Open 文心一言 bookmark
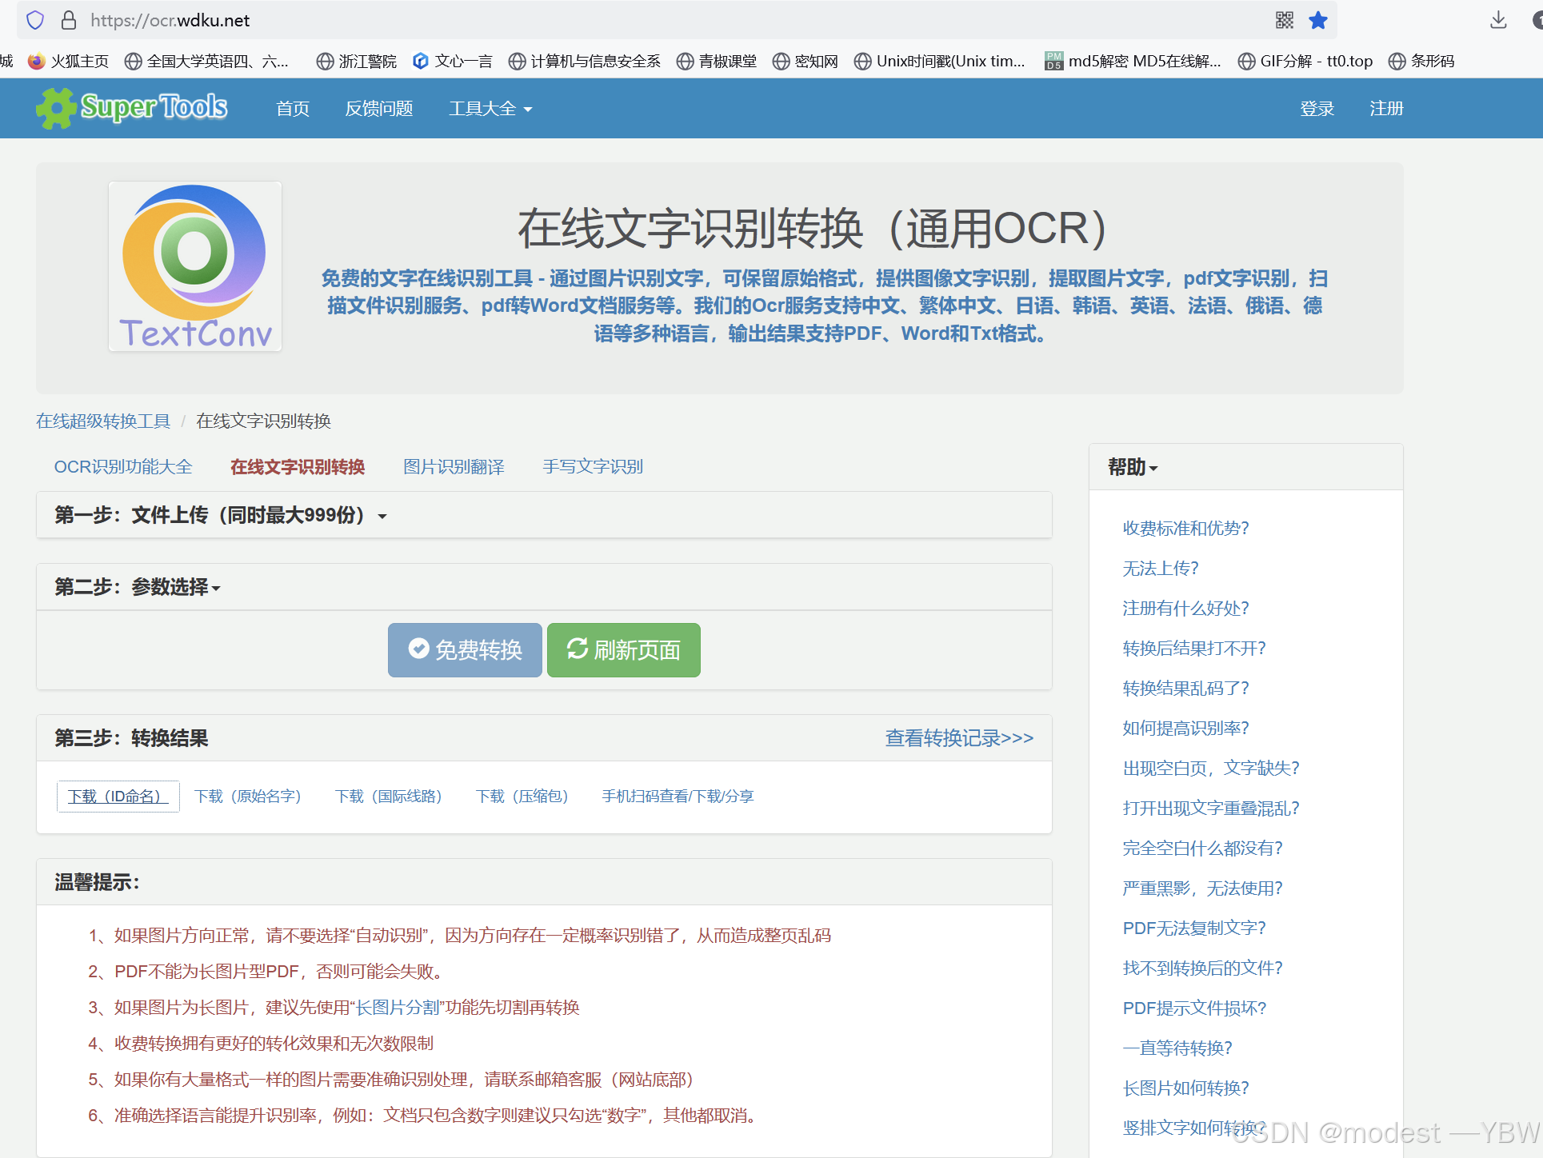The image size is (1543, 1158). pyautogui.click(x=453, y=62)
